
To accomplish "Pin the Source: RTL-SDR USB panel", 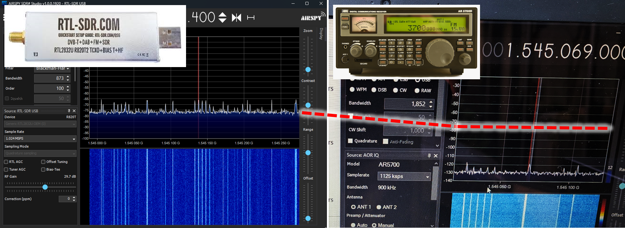I will click(69, 111).
